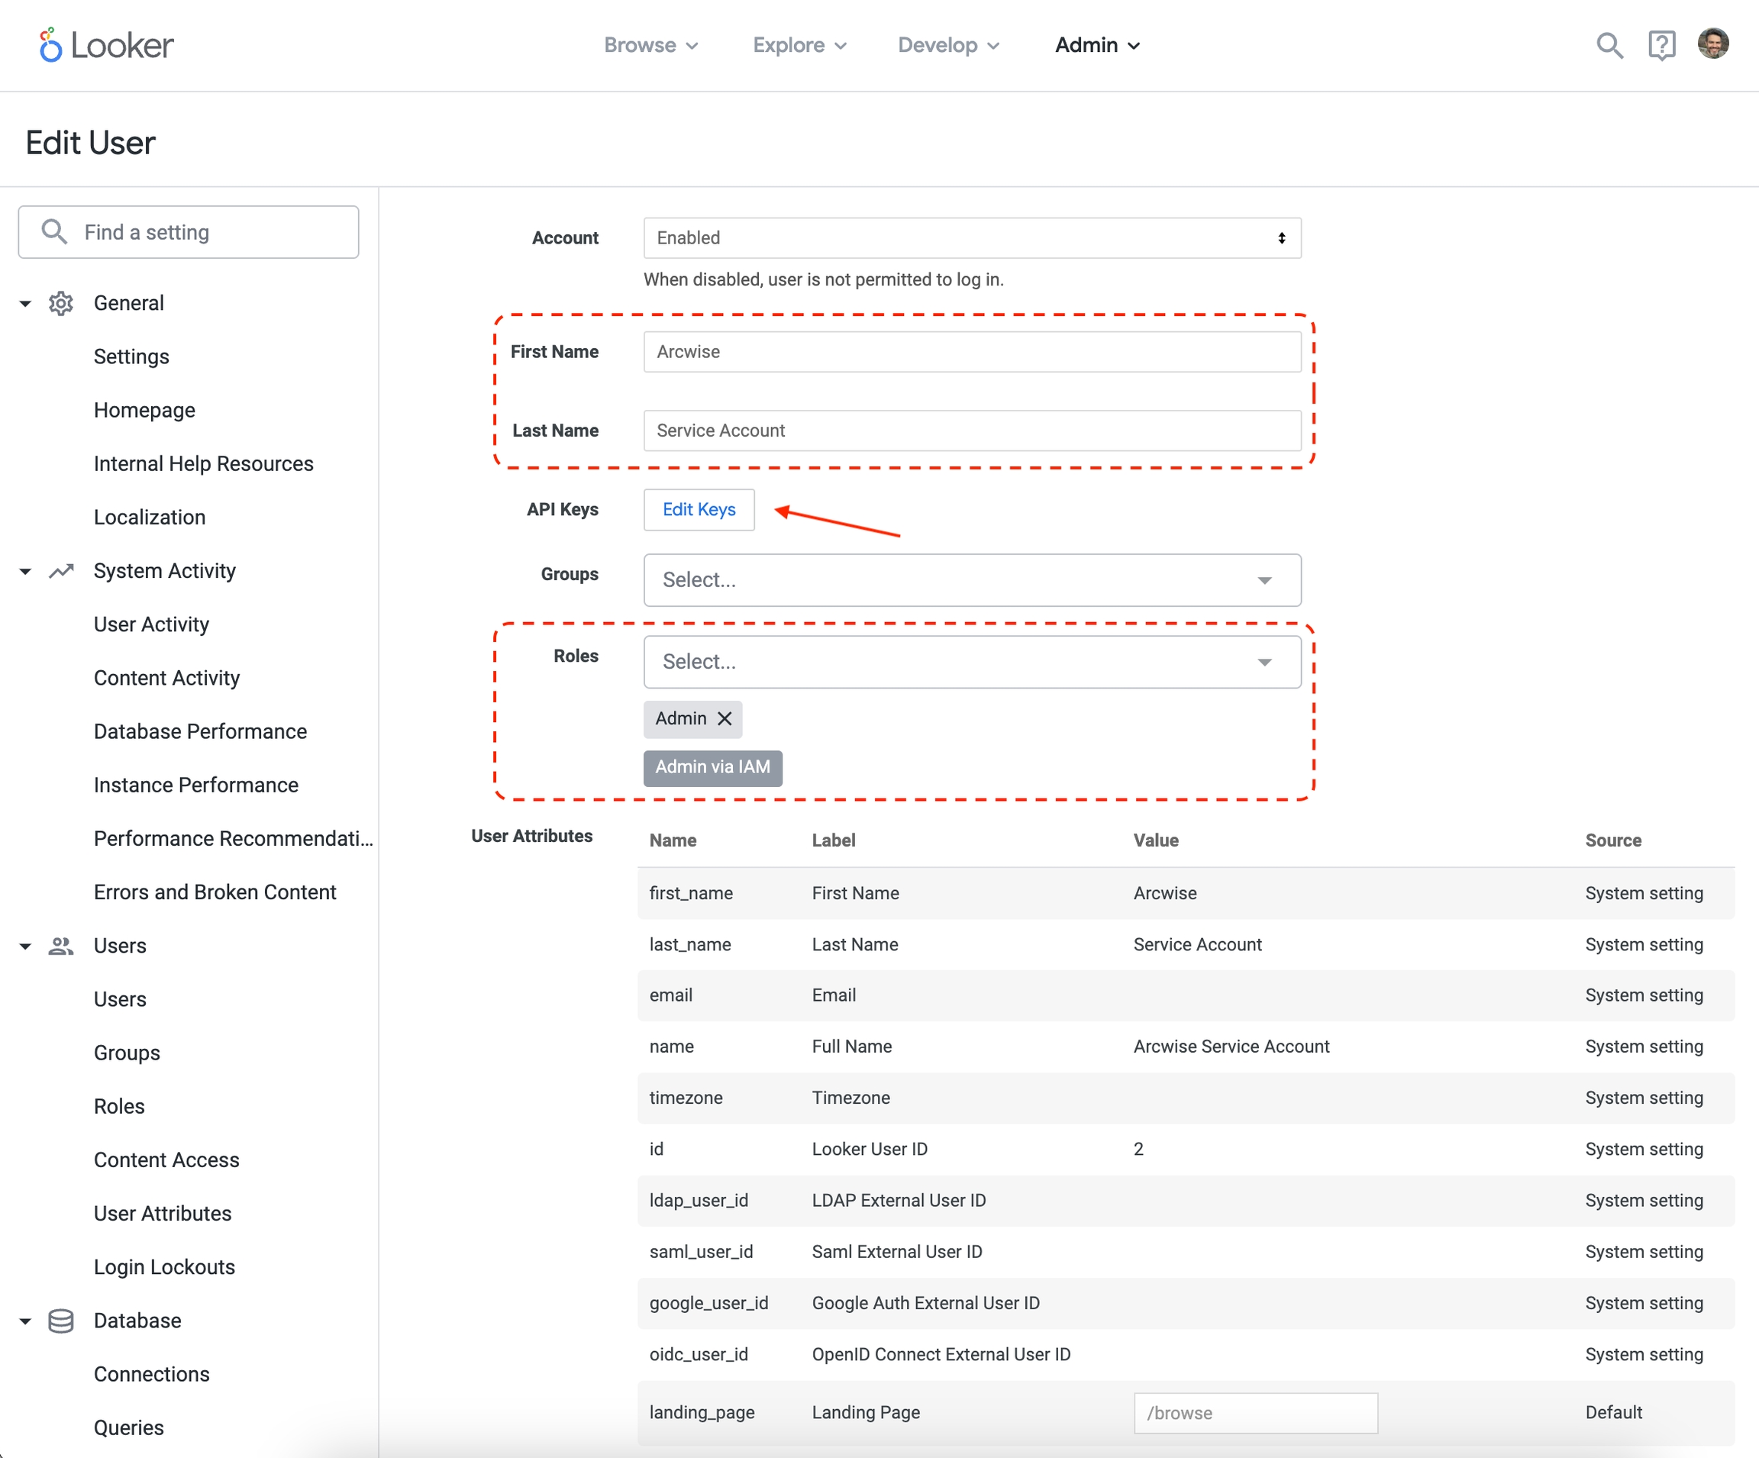Open the Groups select dropdown
Screen dimensions: 1759x1458
pyautogui.click(x=972, y=579)
